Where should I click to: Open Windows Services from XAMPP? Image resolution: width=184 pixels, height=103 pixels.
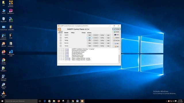coord(116,41)
